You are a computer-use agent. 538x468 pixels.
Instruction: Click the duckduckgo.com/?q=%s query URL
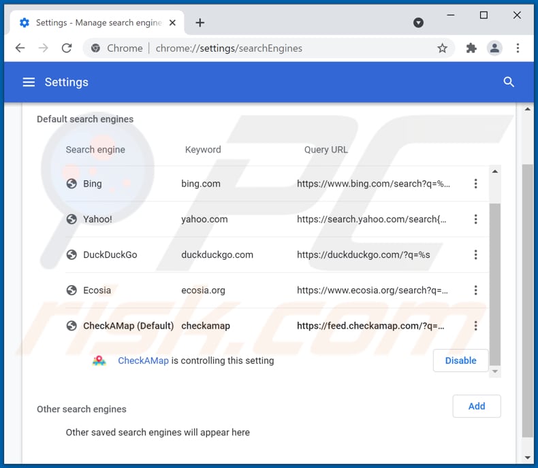coord(364,254)
